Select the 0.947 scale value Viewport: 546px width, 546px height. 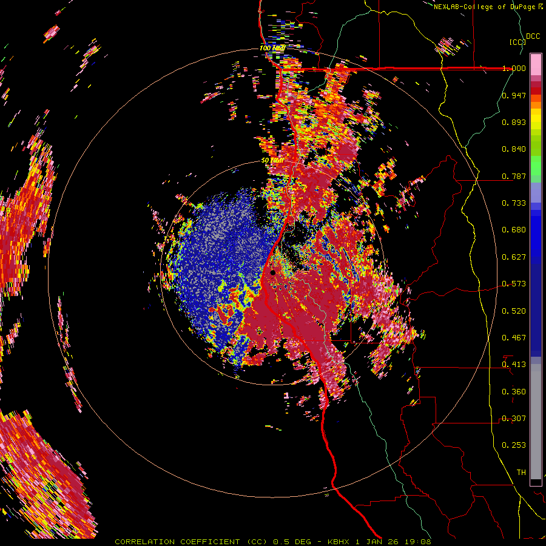pyautogui.click(x=514, y=95)
